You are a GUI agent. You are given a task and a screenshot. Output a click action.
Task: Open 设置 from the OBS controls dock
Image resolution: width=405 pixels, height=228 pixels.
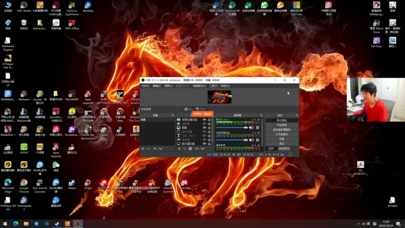coord(281,139)
